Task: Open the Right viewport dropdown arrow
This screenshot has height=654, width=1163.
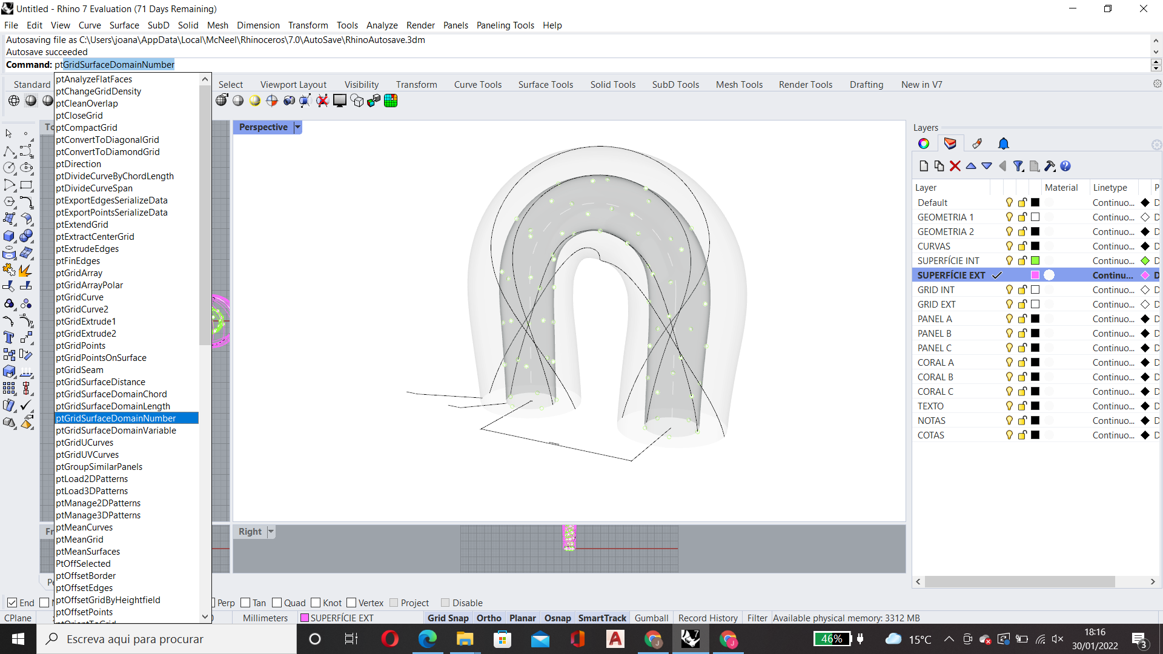Action: tap(271, 532)
